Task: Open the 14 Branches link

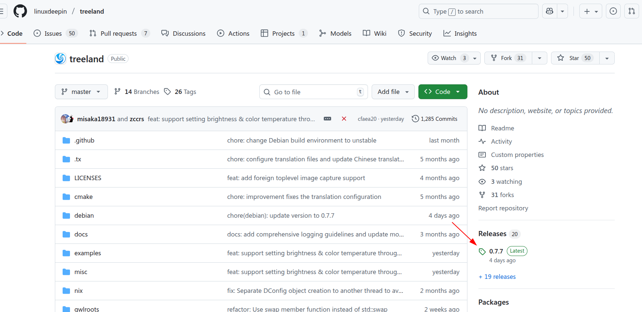Action: [x=137, y=92]
